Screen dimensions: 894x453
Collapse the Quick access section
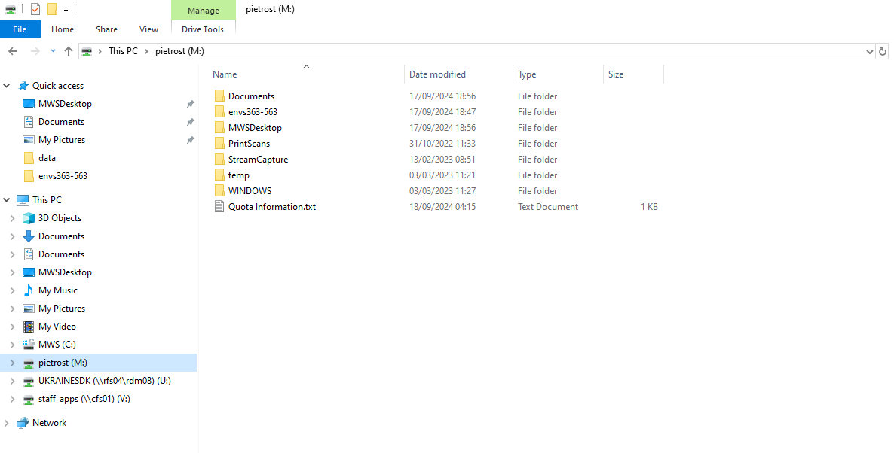point(8,86)
